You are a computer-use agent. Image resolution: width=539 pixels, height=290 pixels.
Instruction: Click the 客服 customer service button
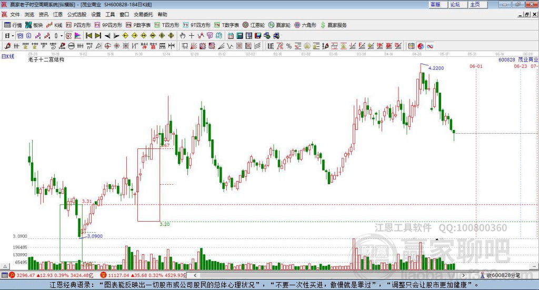[438, 4]
